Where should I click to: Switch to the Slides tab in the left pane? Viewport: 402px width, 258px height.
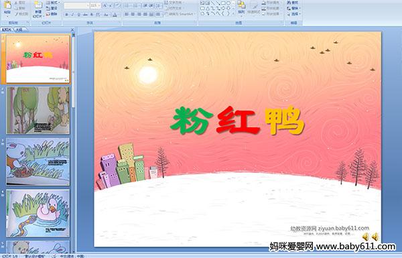[7, 29]
